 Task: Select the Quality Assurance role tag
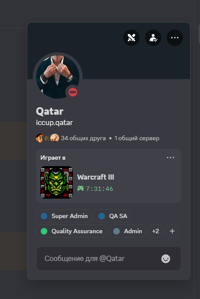tap(71, 231)
